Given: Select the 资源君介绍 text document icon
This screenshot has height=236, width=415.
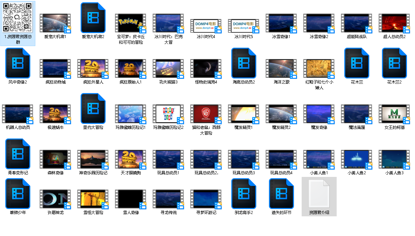Looking at the screenshot, I should pyautogui.click(x=319, y=194).
